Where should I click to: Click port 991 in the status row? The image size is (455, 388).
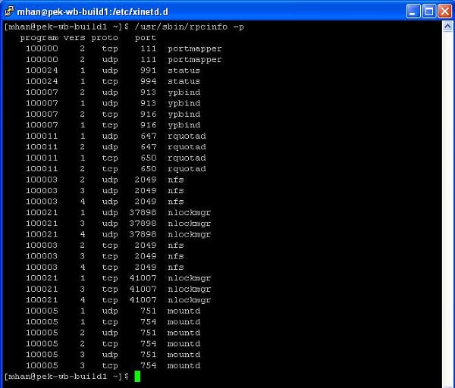(x=149, y=70)
